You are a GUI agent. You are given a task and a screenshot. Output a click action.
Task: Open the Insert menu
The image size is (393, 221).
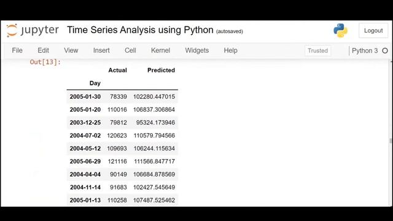click(x=101, y=50)
